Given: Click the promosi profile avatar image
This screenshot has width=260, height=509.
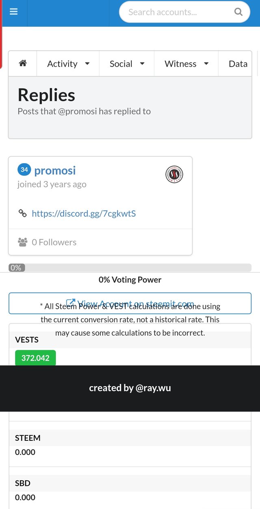Looking at the screenshot, I should 174,175.
